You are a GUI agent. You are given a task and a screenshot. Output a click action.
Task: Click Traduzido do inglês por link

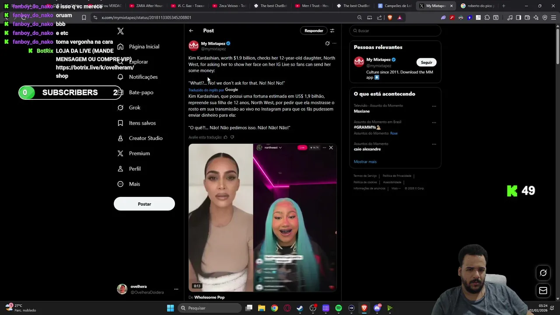click(x=206, y=90)
